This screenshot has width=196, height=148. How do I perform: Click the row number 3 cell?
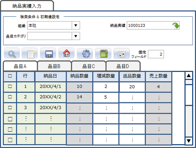26,108
